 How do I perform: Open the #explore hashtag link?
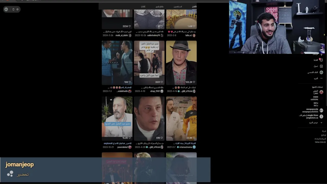pos(108,143)
